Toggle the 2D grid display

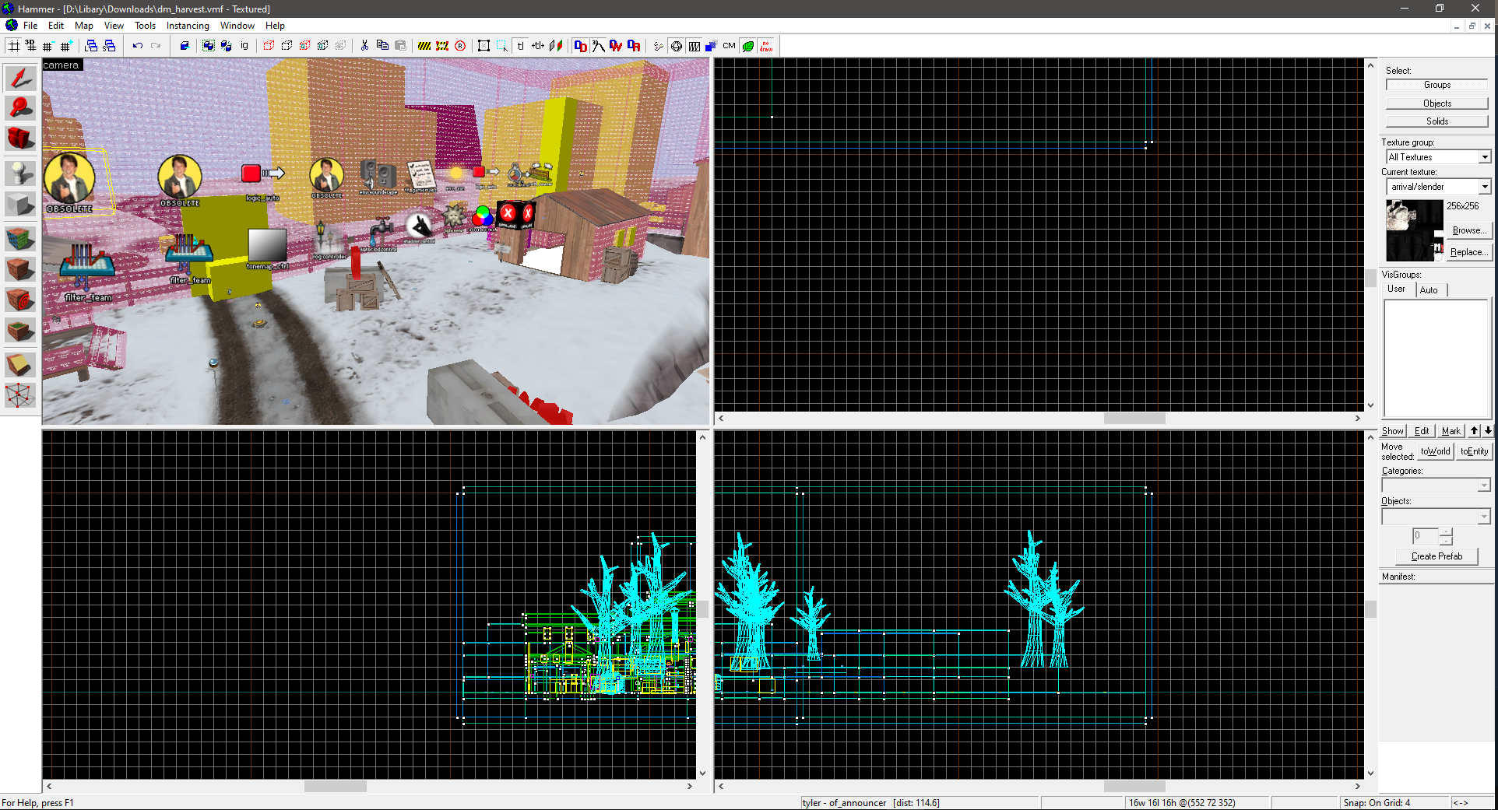(x=13, y=46)
